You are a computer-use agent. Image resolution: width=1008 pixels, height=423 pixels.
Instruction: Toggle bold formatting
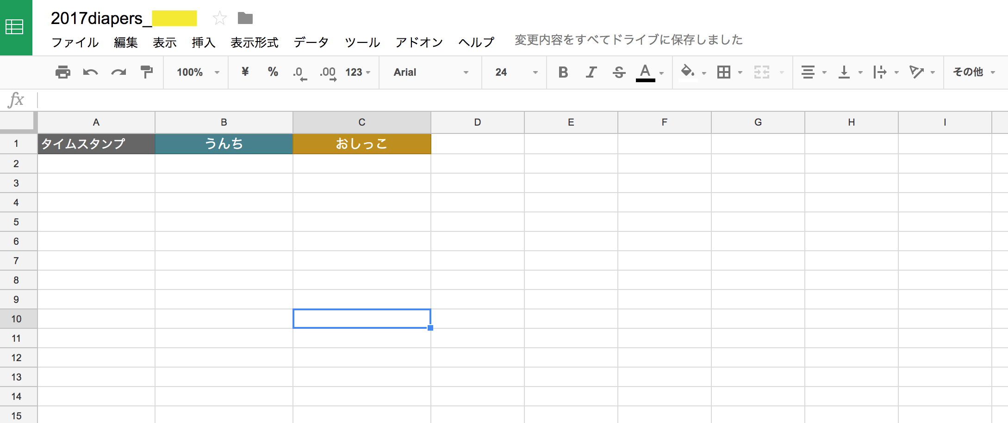click(x=563, y=72)
